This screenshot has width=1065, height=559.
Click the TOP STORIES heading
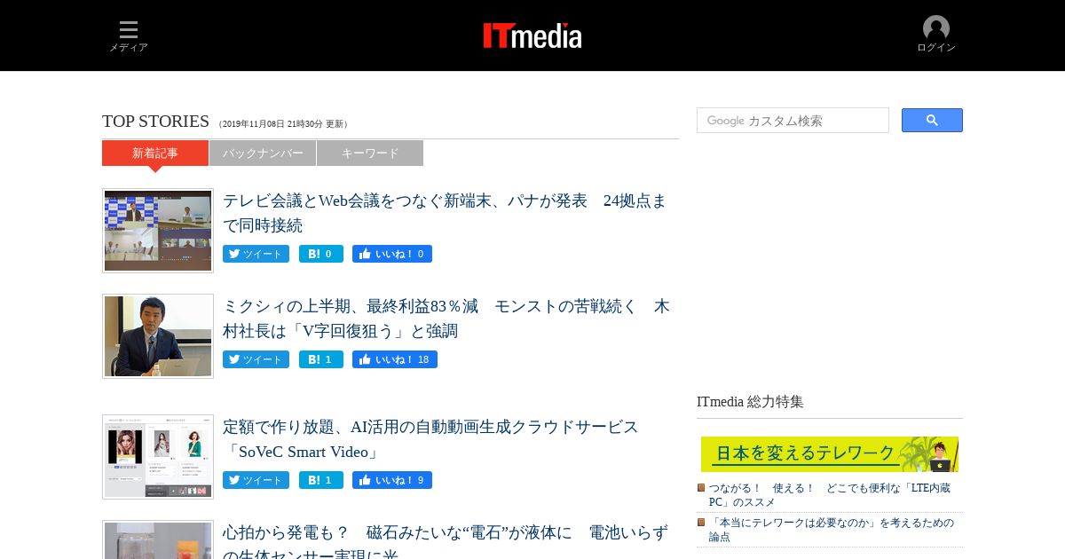155,122
